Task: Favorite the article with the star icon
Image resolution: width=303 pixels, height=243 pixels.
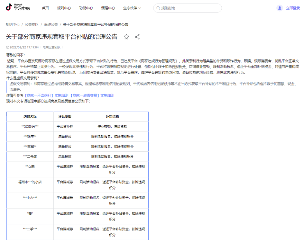Action: pos(127,37)
